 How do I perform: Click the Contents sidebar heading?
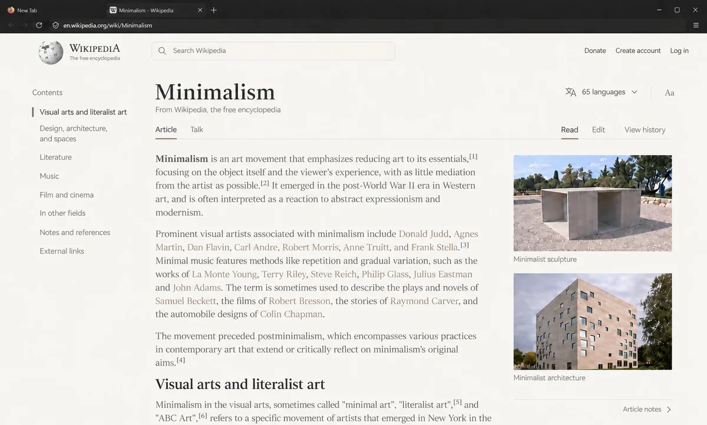coord(47,93)
